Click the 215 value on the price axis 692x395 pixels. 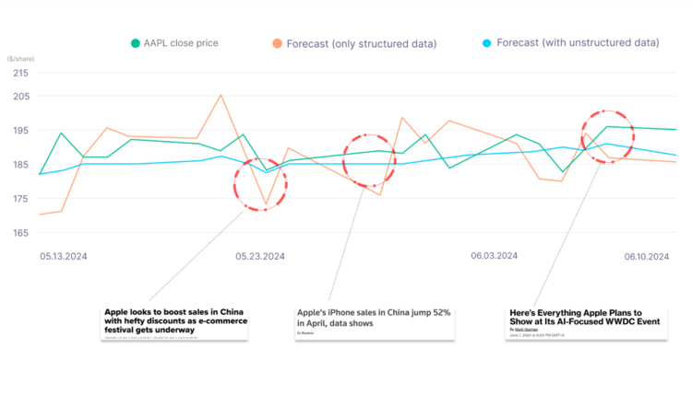20,73
